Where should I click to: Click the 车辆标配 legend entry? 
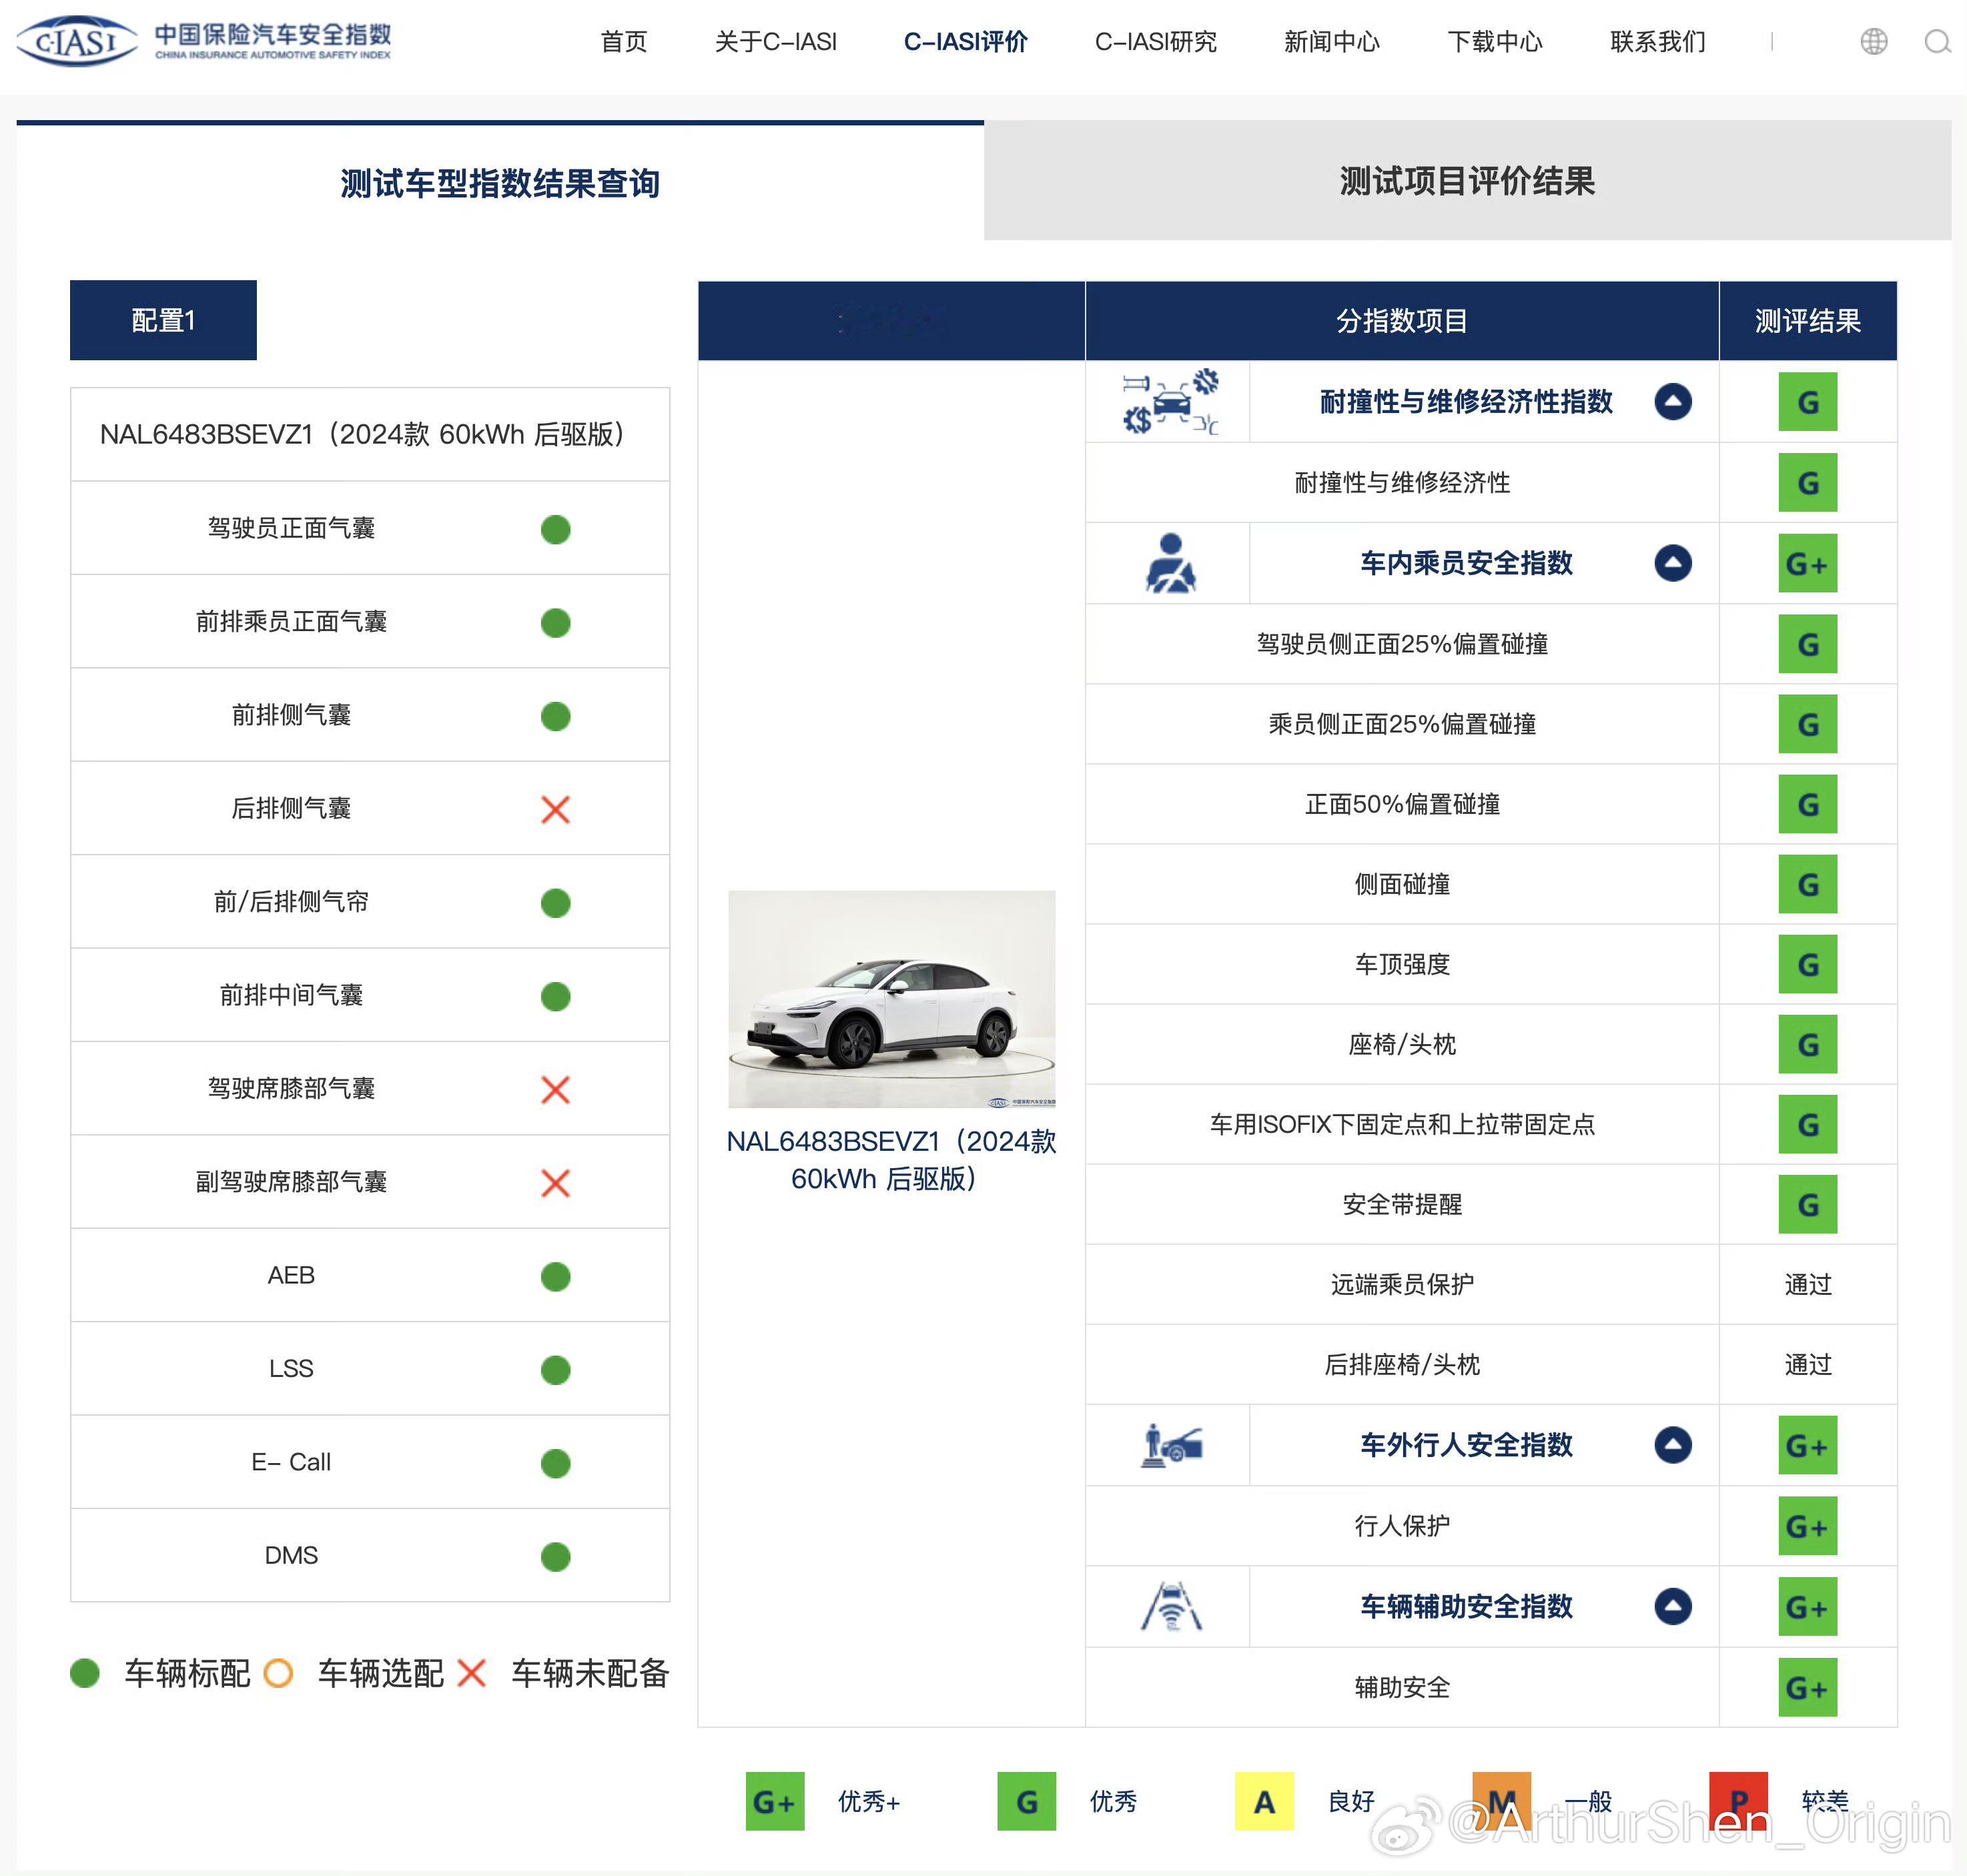[160, 1673]
